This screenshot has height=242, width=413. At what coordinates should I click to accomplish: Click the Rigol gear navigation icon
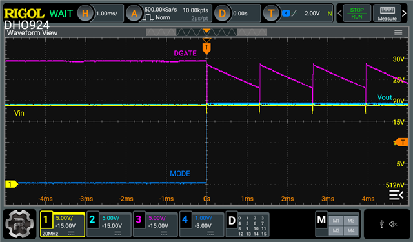tap(20, 224)
